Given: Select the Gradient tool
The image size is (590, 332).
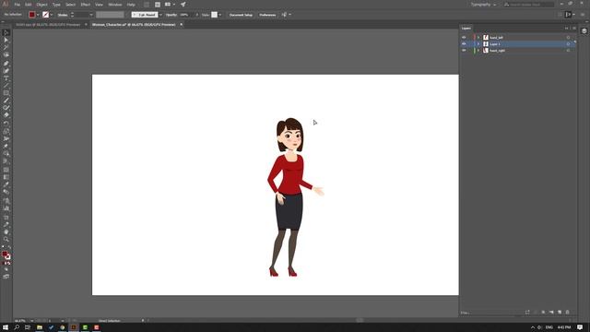Looking at the screenshot, I should (6, 177).
